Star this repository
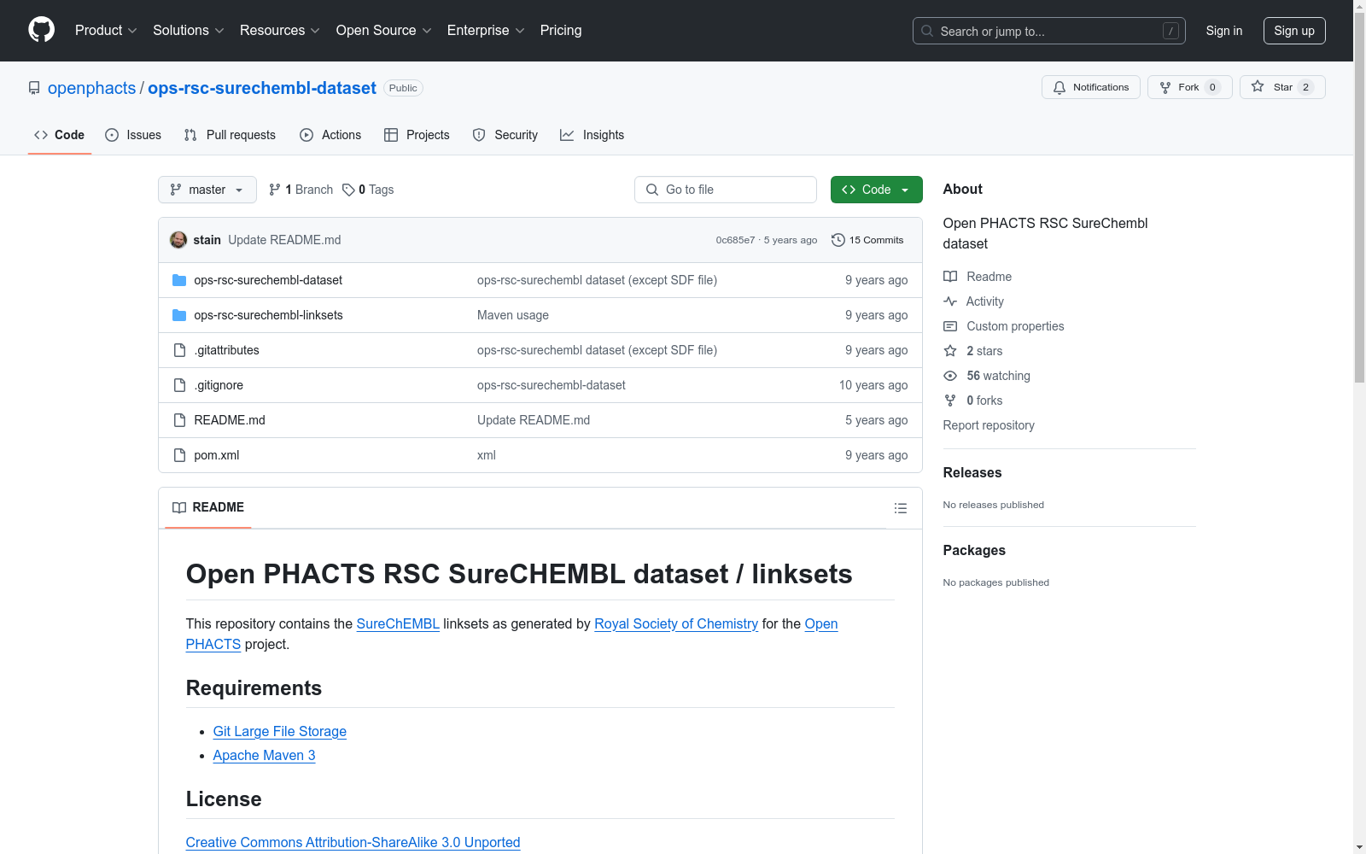 tap(1281, 87)
